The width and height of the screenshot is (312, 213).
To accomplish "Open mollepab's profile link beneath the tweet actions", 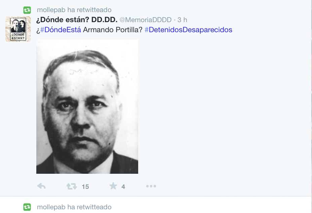I will coord(51,207).
